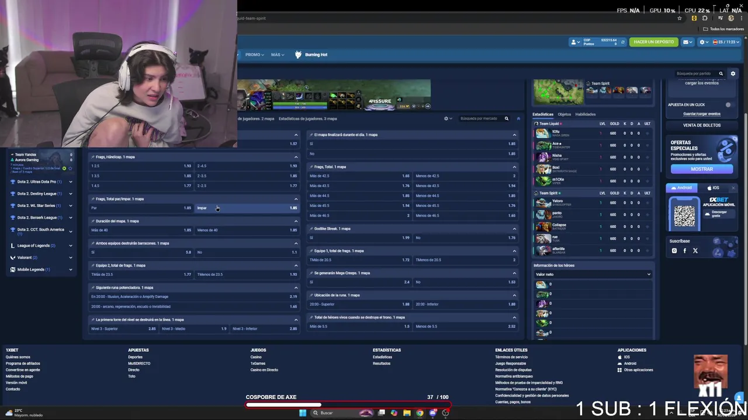
Task: Select the Android app tab
Action: (x=681, y=188)
